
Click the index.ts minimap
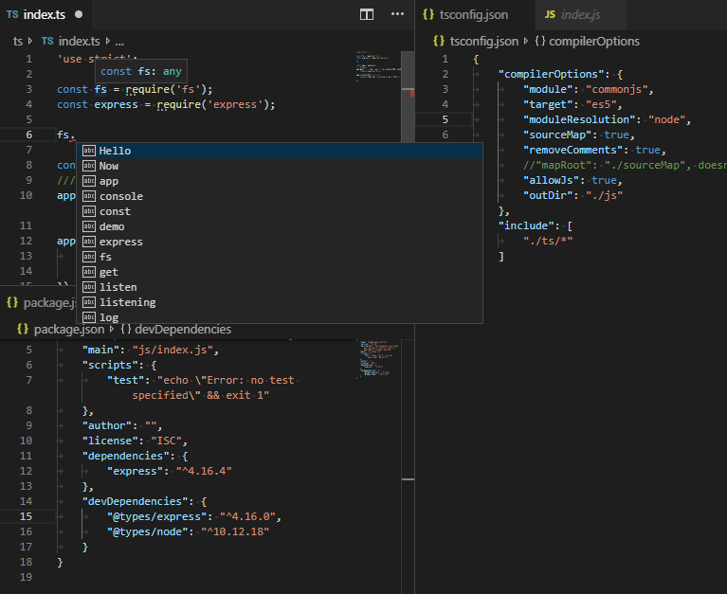point(378,65)
